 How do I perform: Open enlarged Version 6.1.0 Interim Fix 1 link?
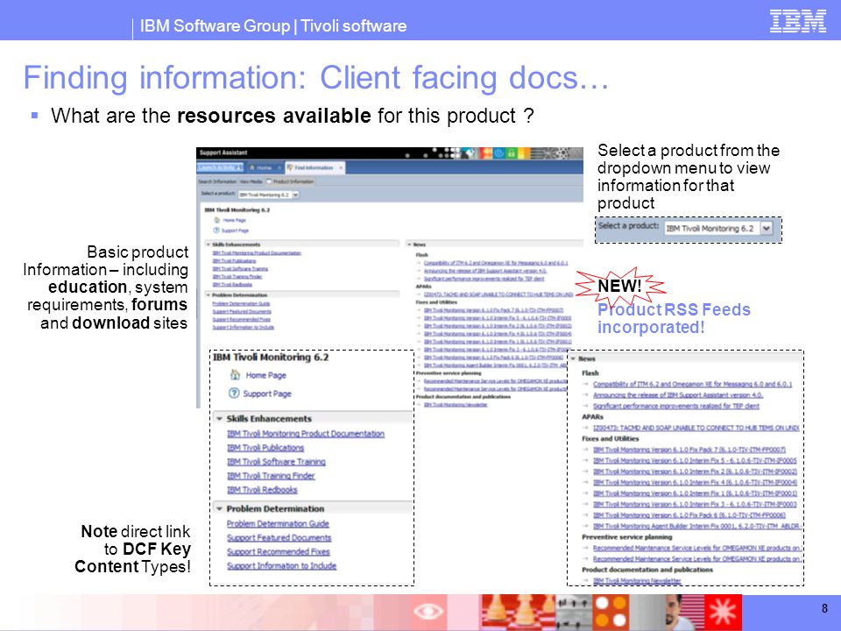695,493
